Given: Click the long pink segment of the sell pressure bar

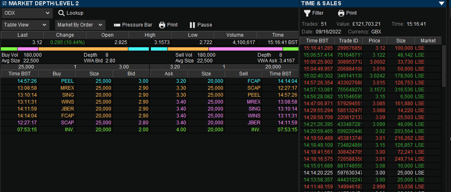Looking at the screenshot, I should [246, 49].
